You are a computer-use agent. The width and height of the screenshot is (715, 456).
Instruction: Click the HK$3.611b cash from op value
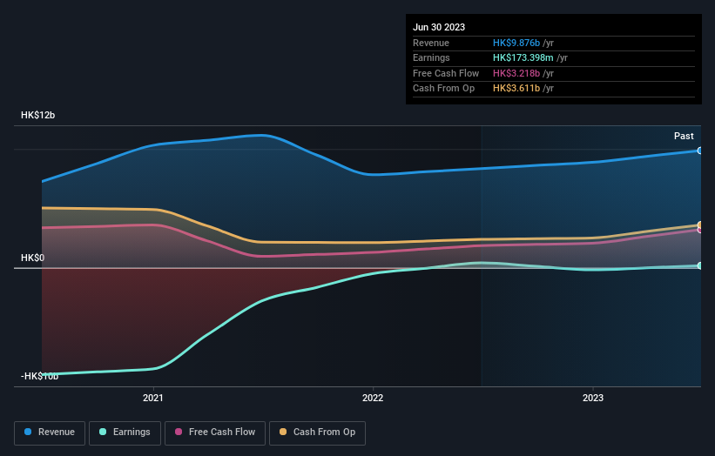516,89
